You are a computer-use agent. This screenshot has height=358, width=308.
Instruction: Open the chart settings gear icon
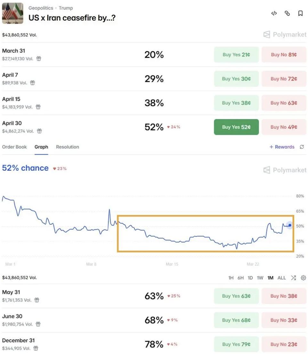[303, 278]
